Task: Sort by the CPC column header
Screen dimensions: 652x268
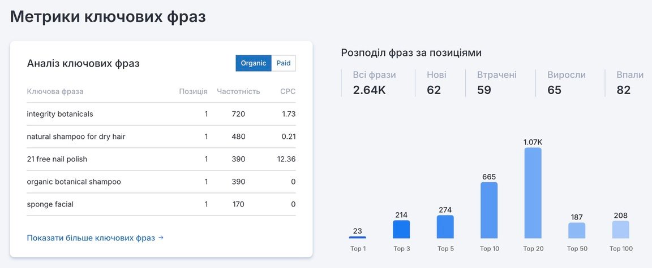Action: [288, 91]
